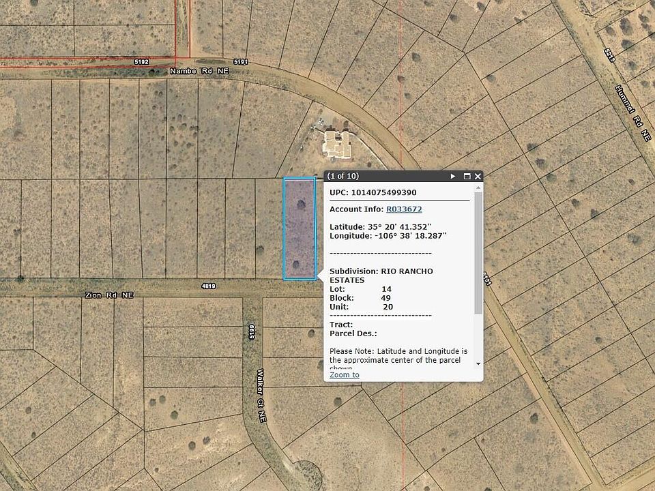Click the popup vertical scrollbar thumb
Viewport: 655px width, 491px height.
tap(479, 252)
